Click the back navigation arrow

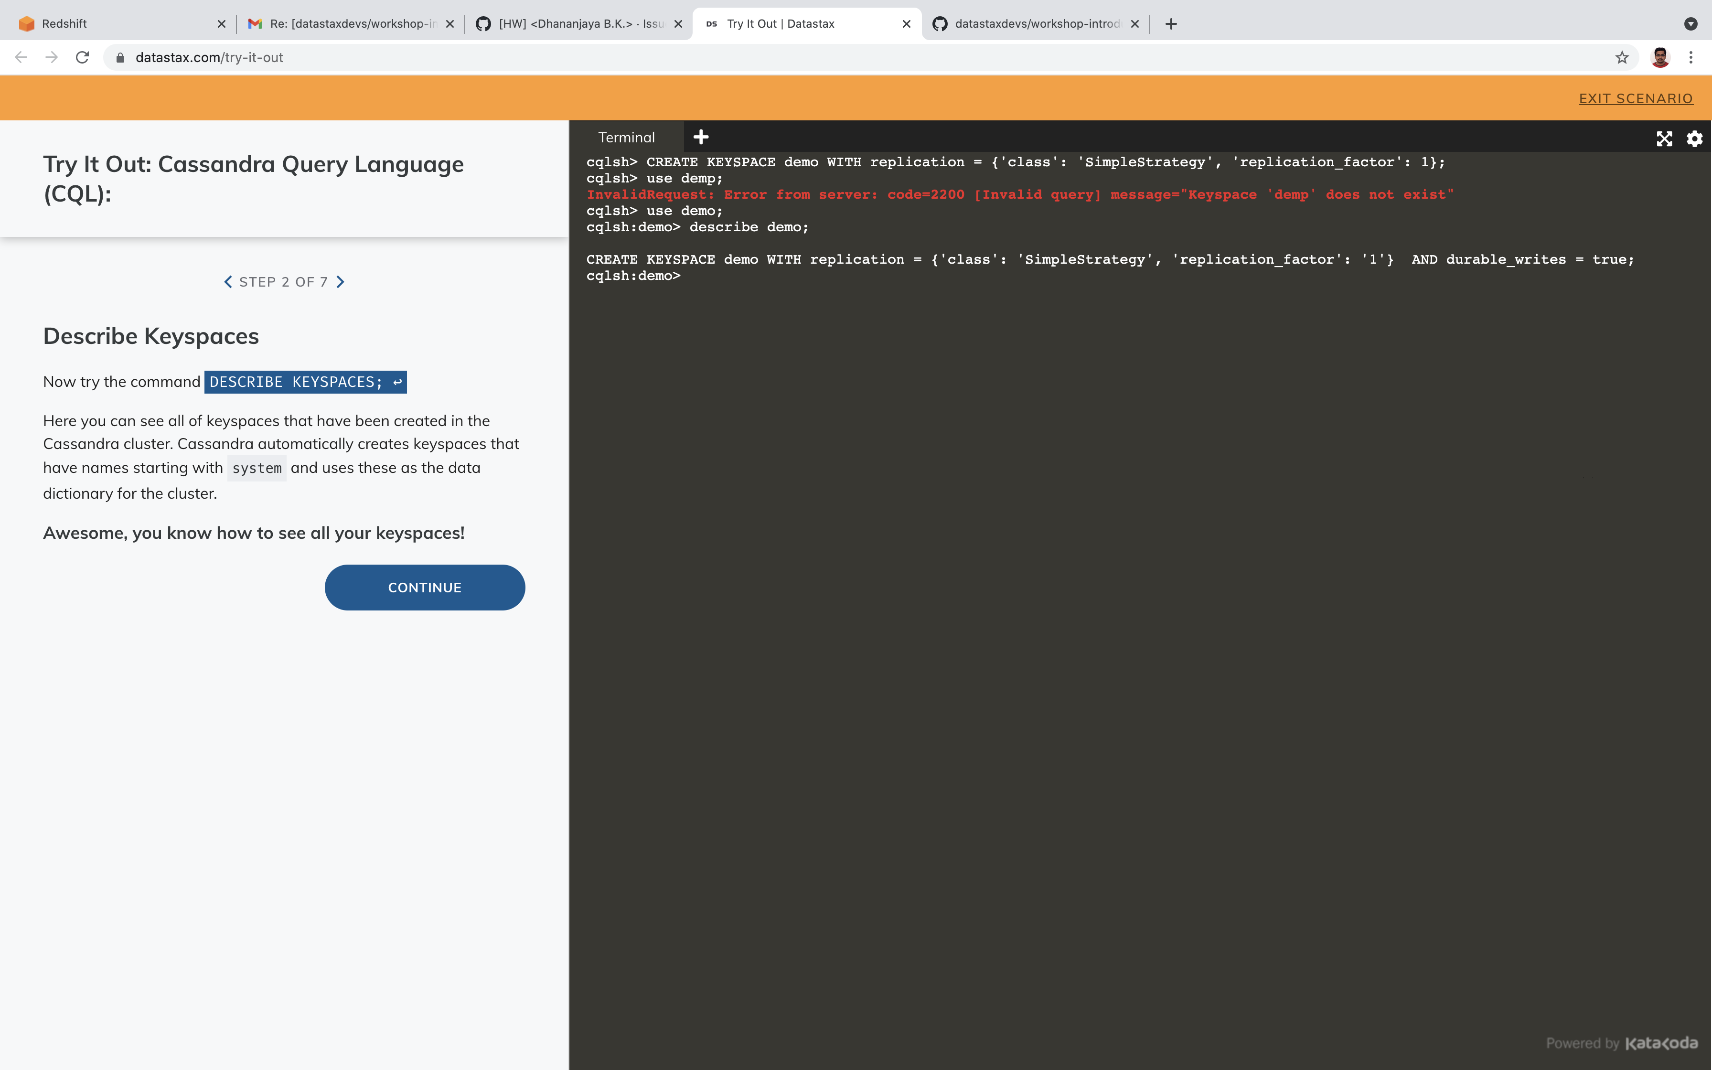click(x=21, y=57)
